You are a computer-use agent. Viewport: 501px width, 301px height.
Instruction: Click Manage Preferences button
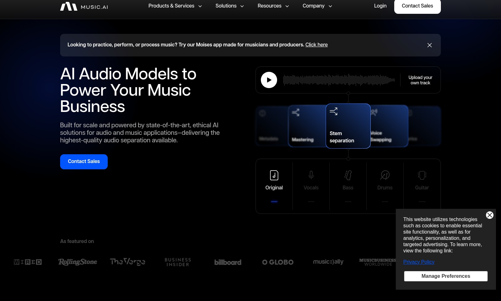pyautogui.click(x=446, y=276)
